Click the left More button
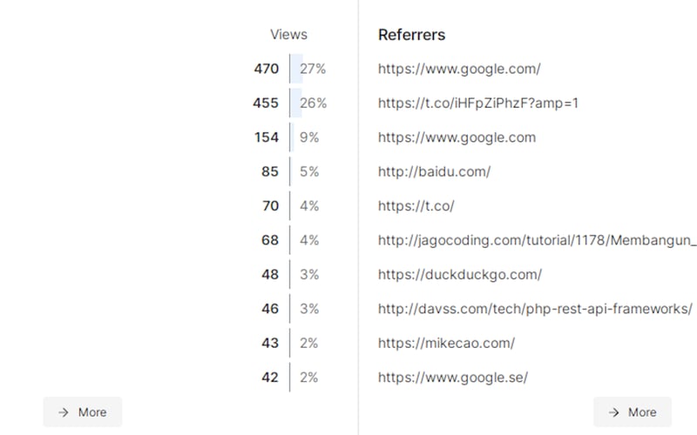Screen dimensions: 697x435 (83, 412)
